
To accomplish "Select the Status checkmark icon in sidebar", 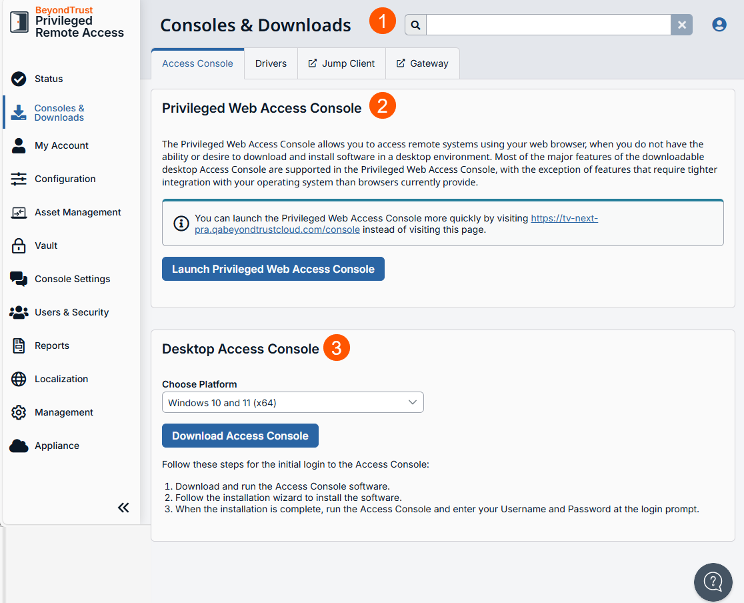I will pos(19,79).
